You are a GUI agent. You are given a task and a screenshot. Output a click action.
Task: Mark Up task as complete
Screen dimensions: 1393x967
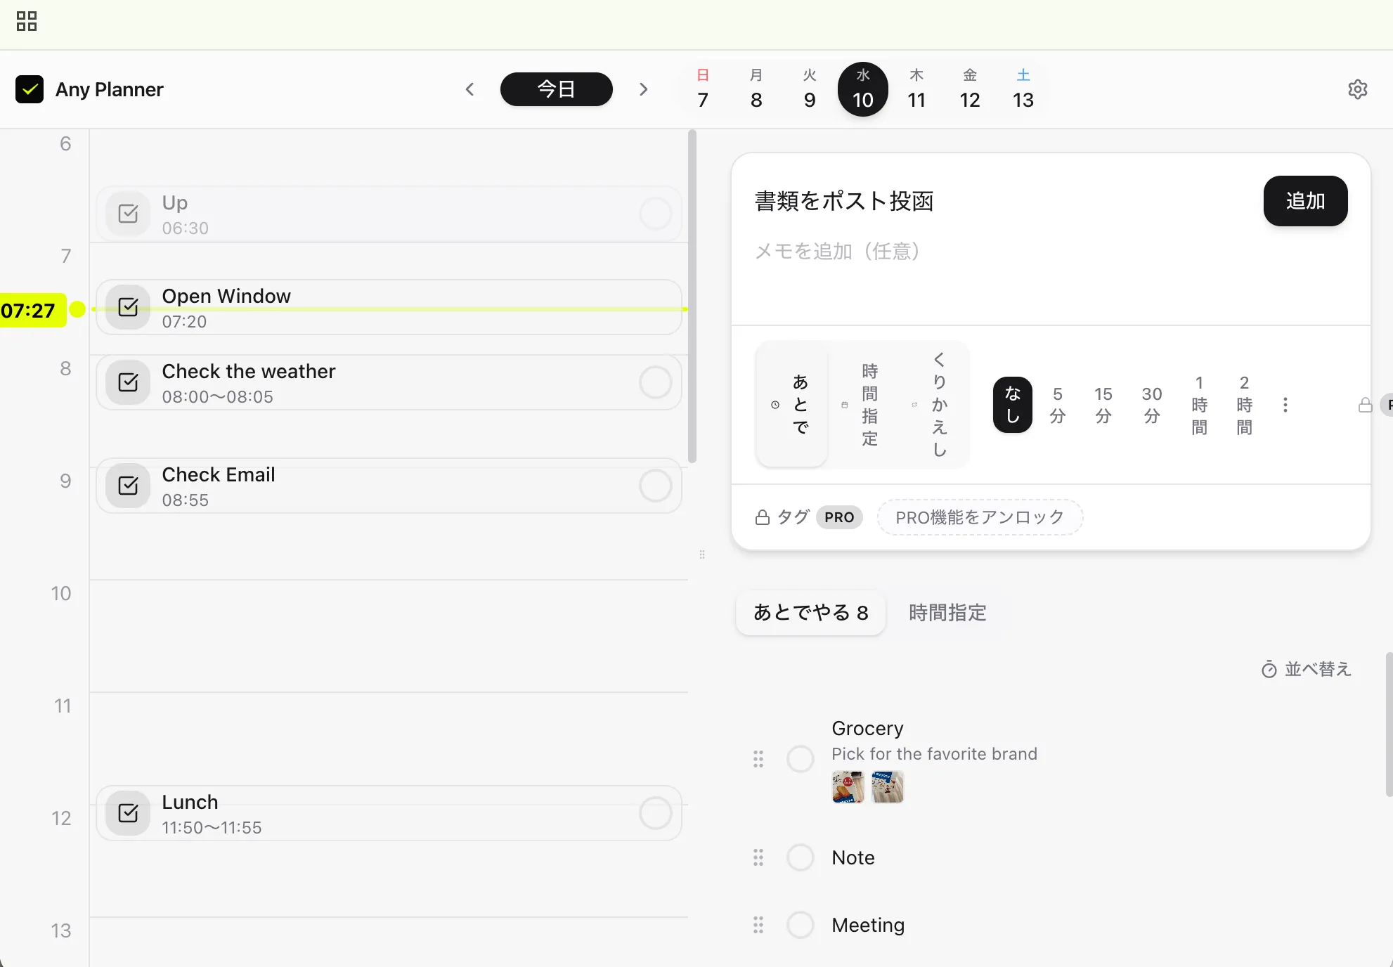pyautogui.click(x=656, y=214)
